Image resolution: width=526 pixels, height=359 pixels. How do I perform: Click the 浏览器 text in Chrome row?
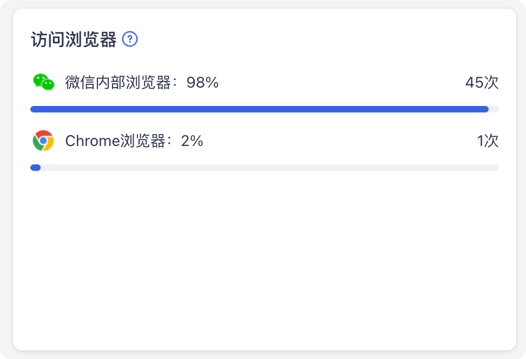point(143,141)
